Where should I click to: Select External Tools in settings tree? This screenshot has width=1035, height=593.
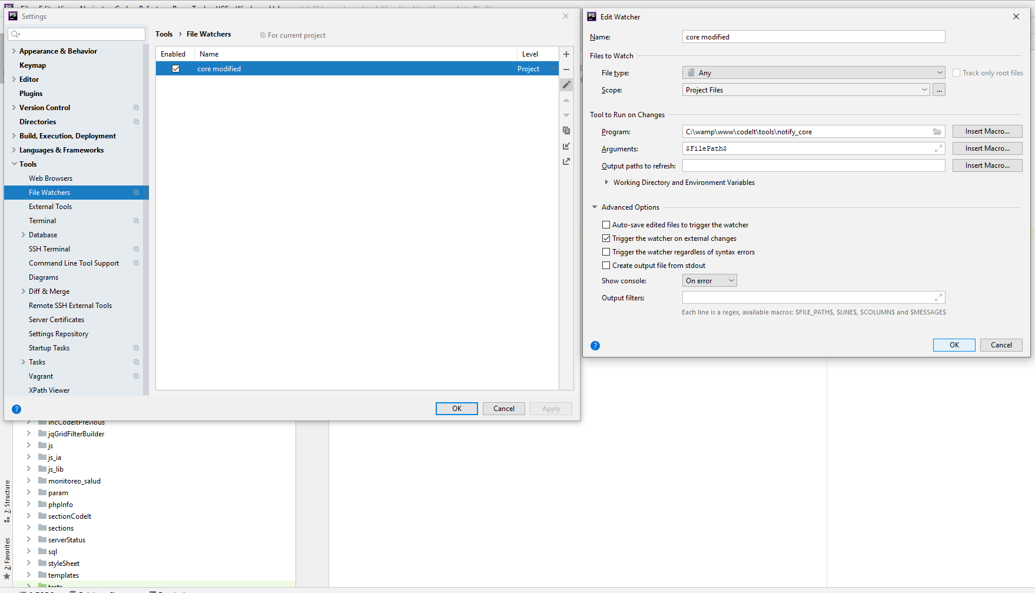[x=51, y=207]
